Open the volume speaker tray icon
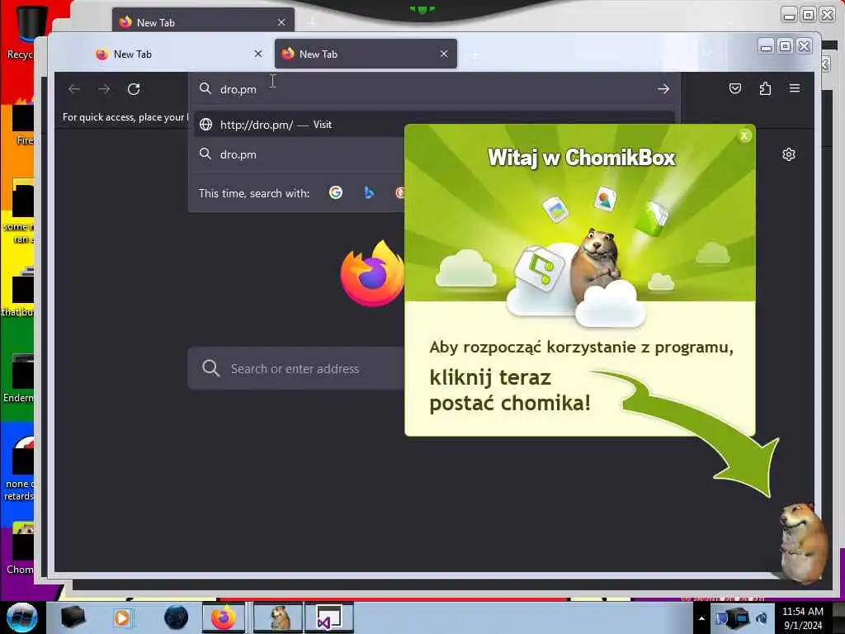845x634 pixels. pyautogui.click(x=762, y=618)
